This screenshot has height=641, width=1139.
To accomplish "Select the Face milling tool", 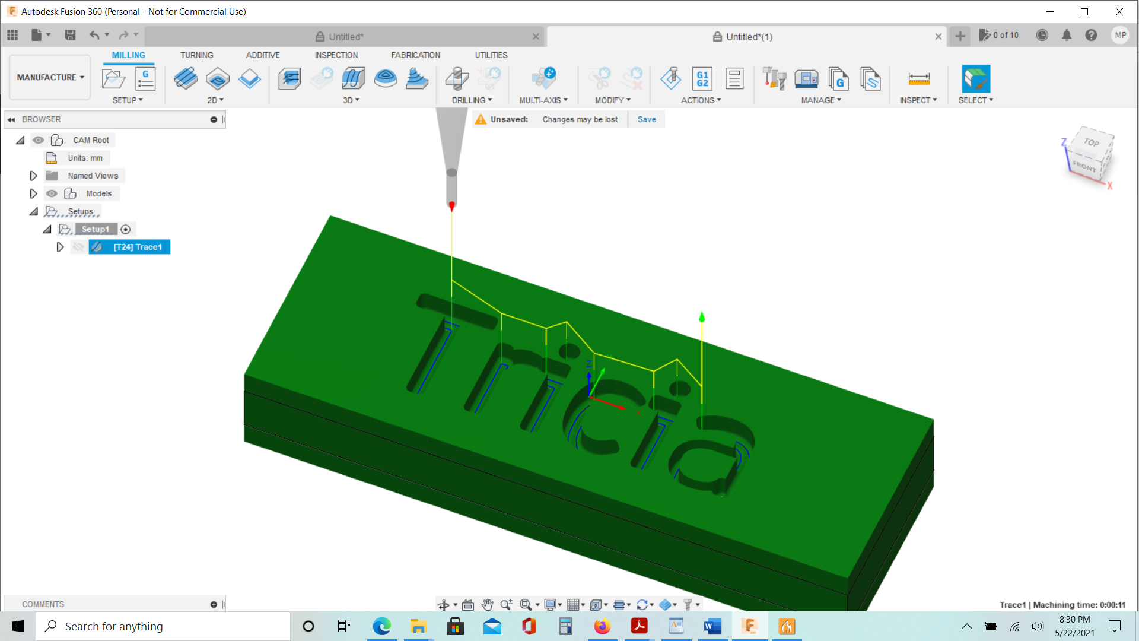I will point(250,78).
